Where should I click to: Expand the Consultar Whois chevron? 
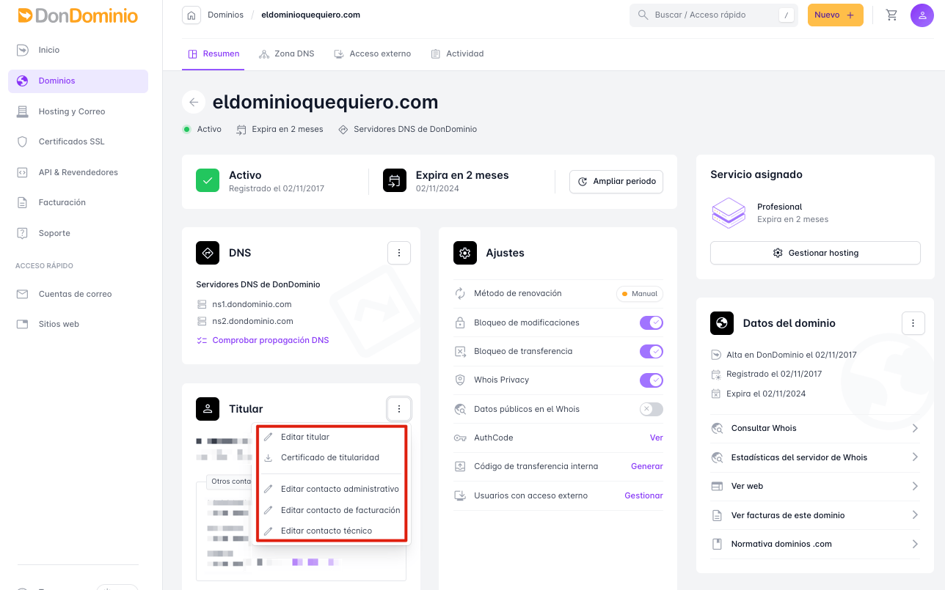click(x=915, y=428)
